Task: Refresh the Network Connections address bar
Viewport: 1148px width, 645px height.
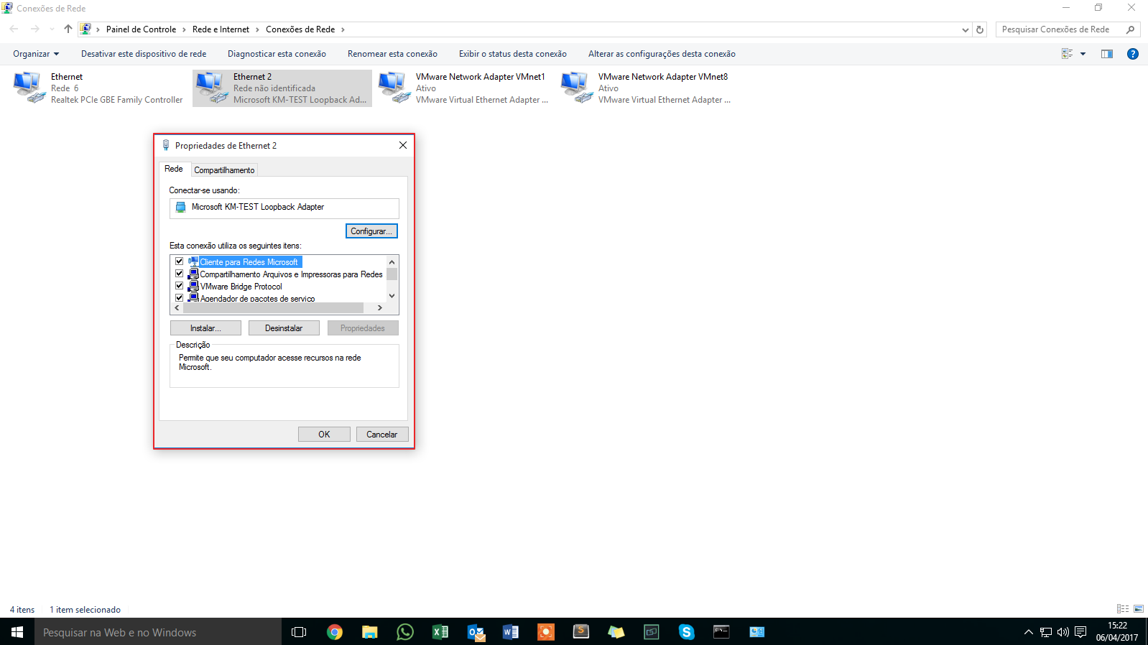Action: coord(980,29)
